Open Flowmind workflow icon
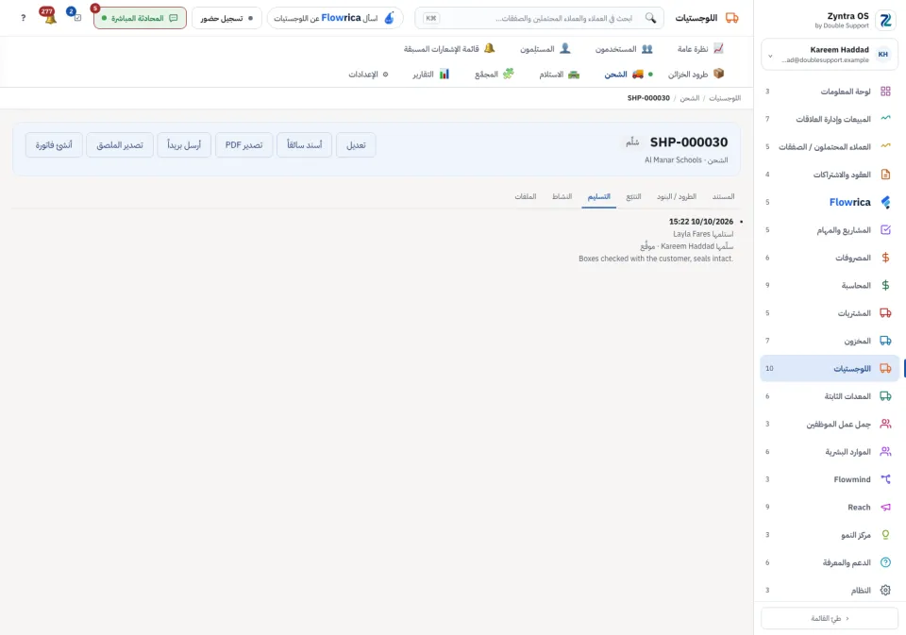This screenshot has height=635, width=906. [885, 479]
